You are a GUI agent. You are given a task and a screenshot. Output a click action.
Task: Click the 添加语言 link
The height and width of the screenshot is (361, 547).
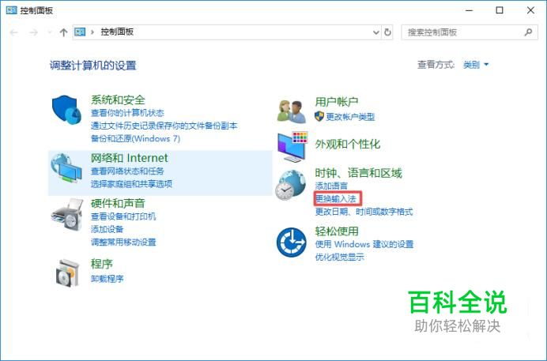coord(331,186)
